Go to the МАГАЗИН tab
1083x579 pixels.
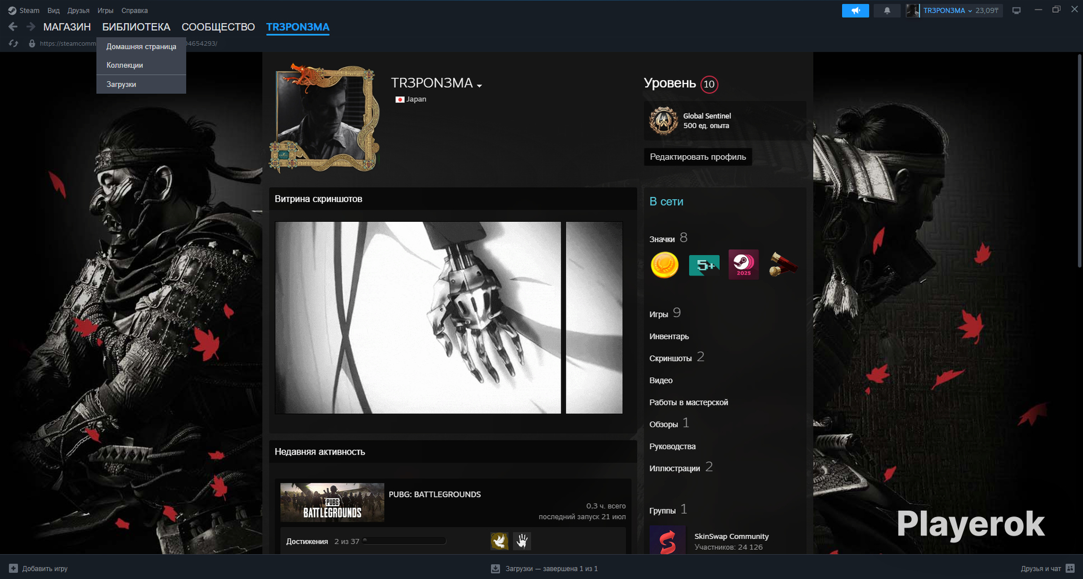coord(67,27)
